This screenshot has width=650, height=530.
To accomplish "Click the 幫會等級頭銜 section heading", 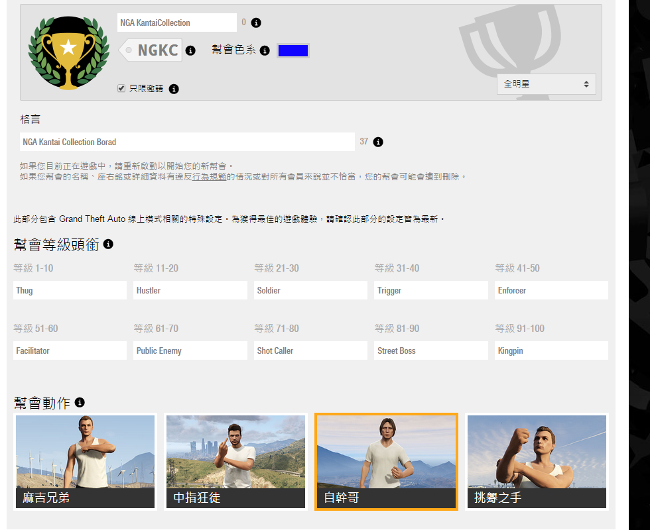I will click(56, 244).
